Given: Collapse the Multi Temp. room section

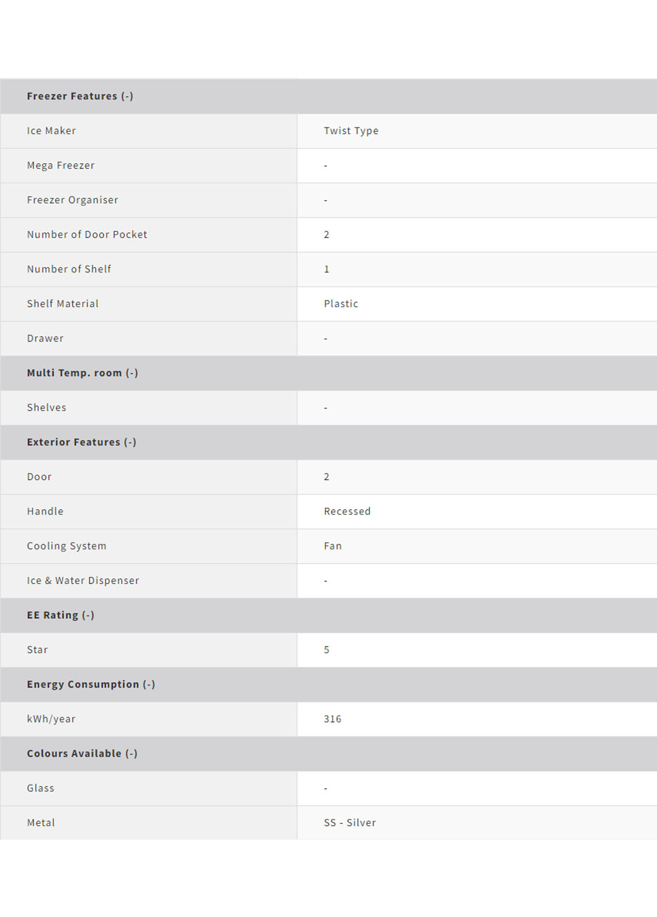Looking at the screenshot, I should pos(131,373).
